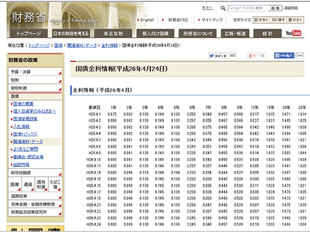
Task: Open the 審議会・研究会等 sidebar link
Action: click(x=28, y=157)
